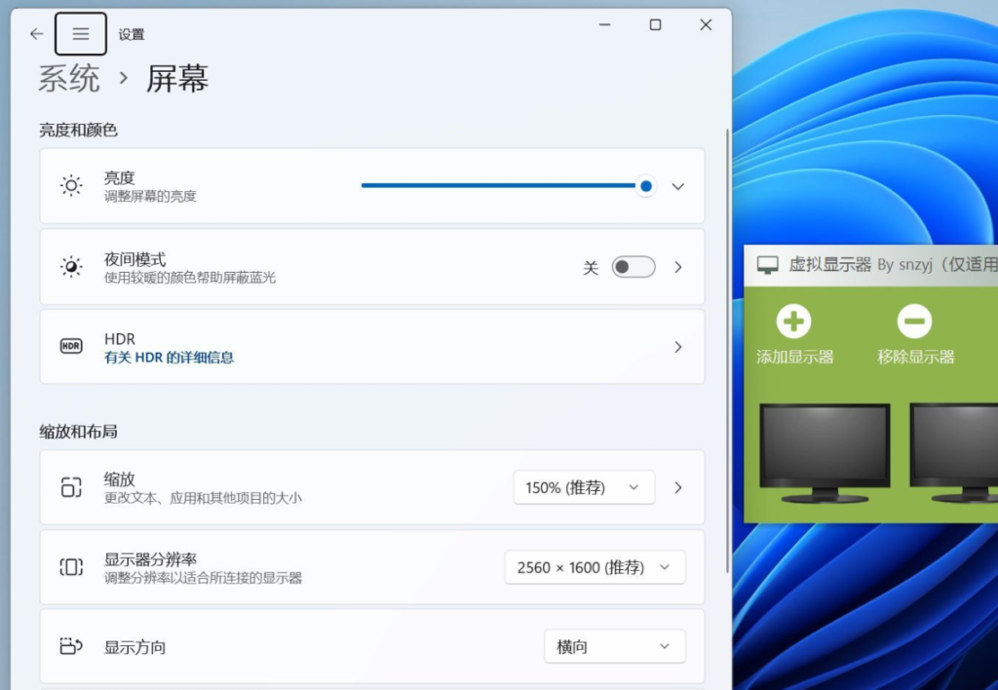Toggle night light mode switch
The image size is (998, 690).
click(633, 267)
